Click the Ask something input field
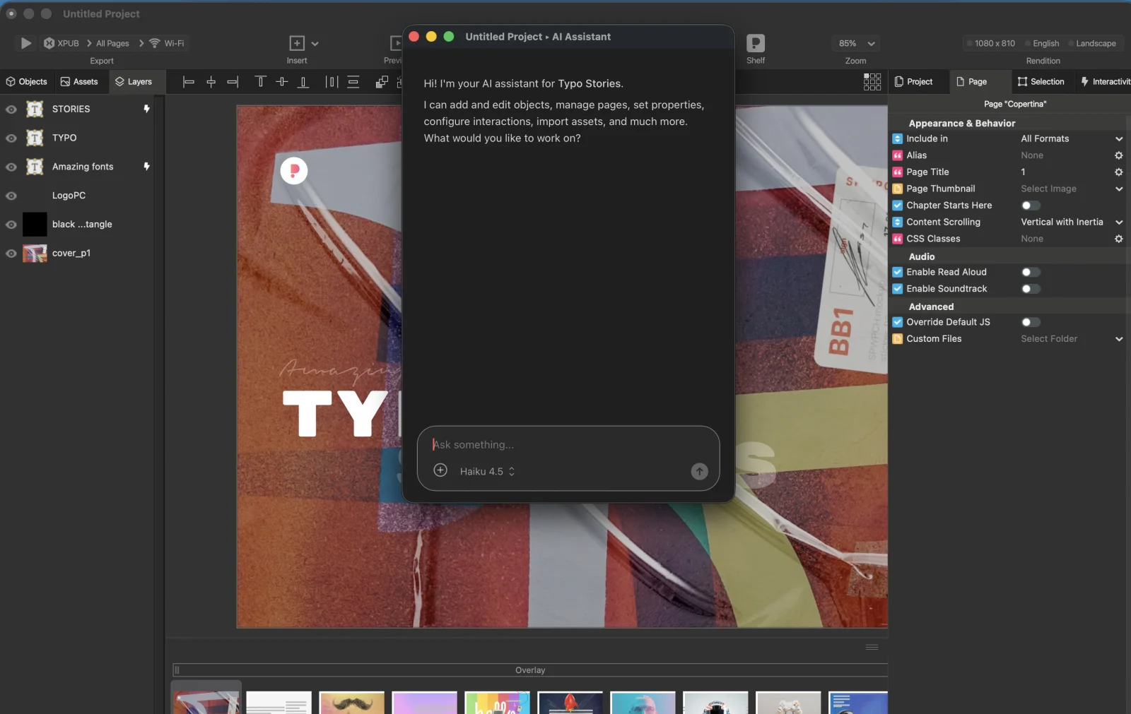 tap(568, 445)
